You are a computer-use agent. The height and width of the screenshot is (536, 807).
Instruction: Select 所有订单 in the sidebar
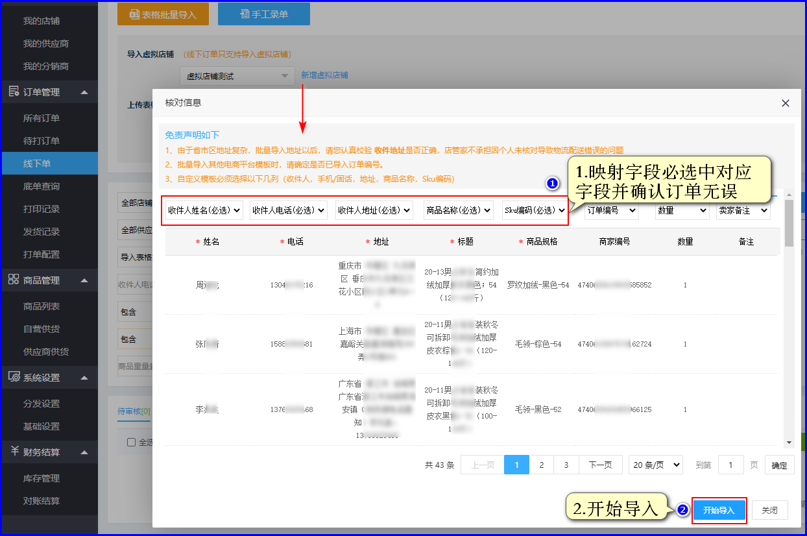click(42, 118)
